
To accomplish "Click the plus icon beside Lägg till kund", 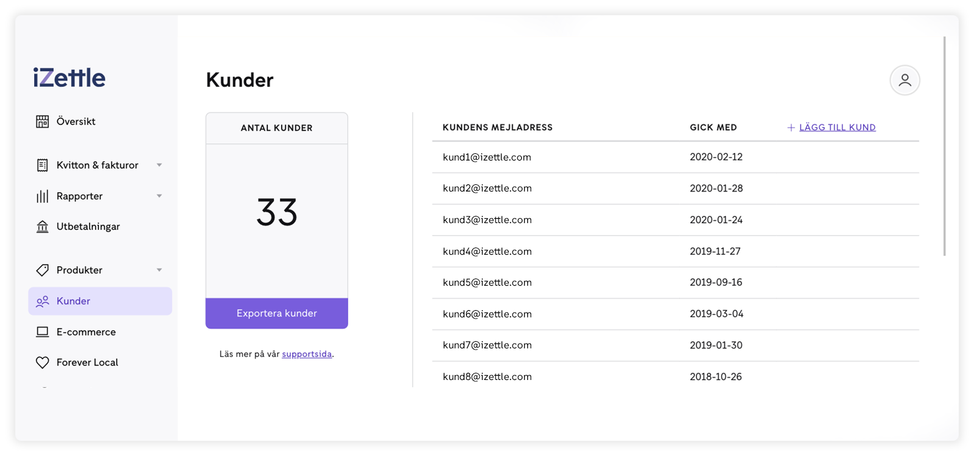I will pos(791,128).
